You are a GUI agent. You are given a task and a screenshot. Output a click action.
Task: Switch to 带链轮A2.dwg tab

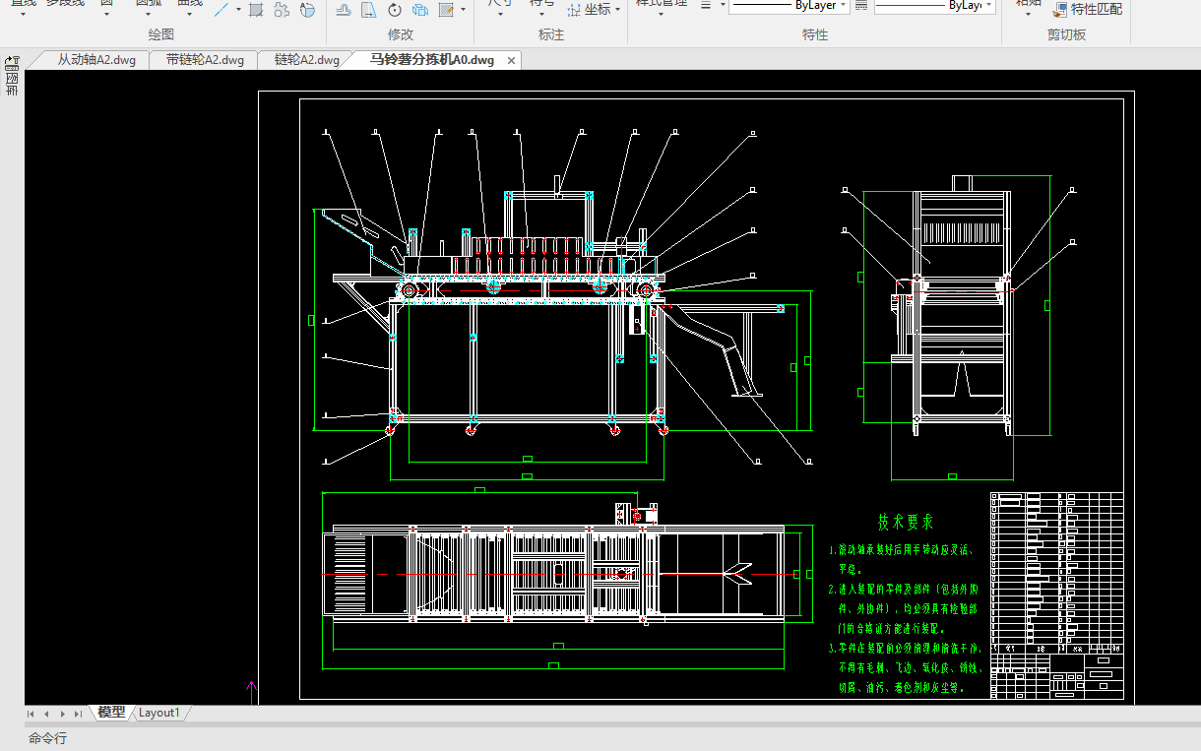click(205, 60)
